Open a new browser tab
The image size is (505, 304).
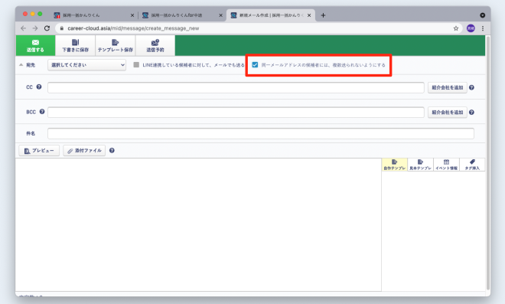click(323, 15)
